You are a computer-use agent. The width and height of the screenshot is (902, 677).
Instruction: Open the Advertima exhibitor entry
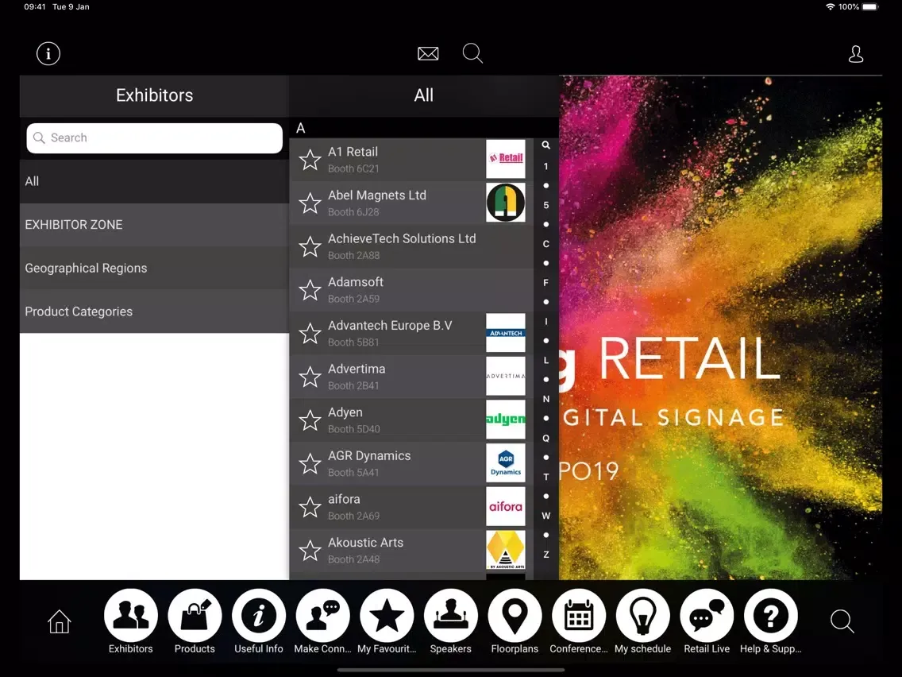point(411,377)
